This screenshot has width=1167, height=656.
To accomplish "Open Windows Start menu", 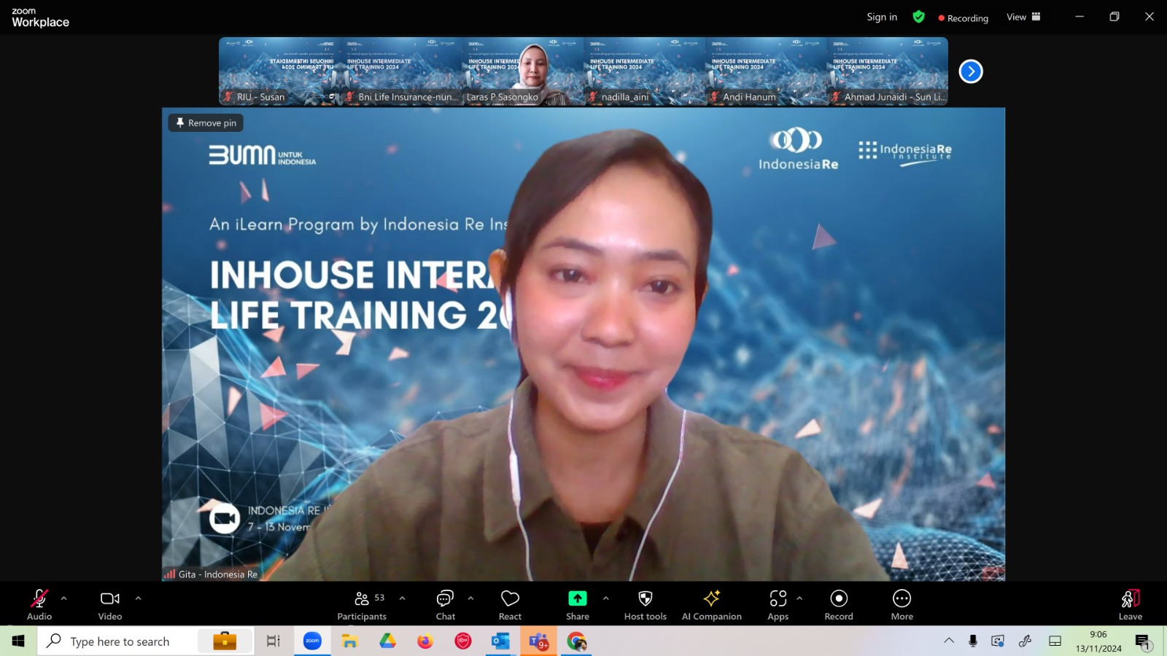I will (18, 641).
